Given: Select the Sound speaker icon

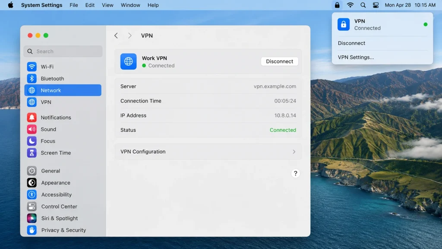Looking at the screenshot, I should (32, 129).
